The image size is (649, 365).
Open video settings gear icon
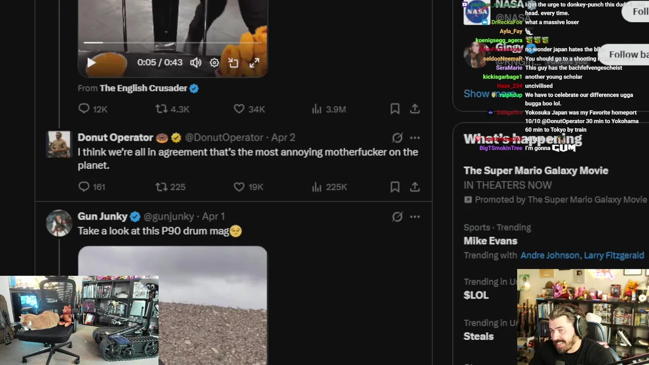[x=214, y=63]
